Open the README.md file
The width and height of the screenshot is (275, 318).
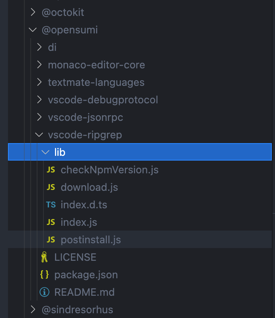coord(84,292)
